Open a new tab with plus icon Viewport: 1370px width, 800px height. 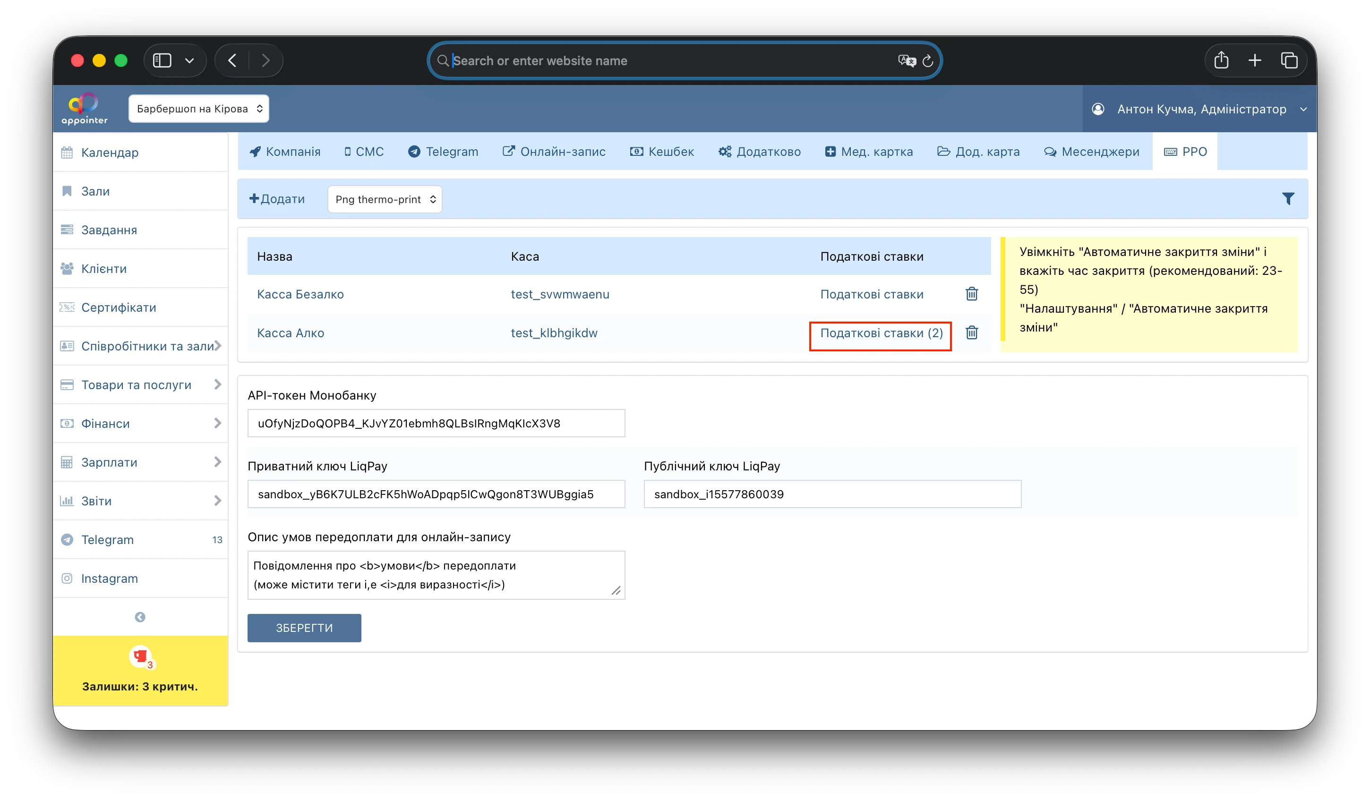click(1255, 60)
